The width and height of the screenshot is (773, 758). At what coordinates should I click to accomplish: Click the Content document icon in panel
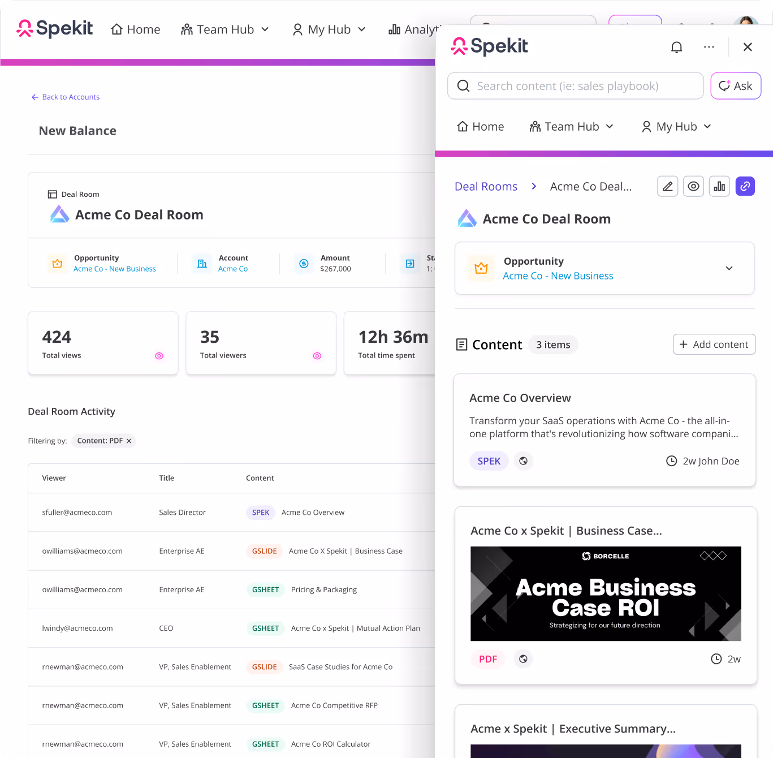point(462,344)
